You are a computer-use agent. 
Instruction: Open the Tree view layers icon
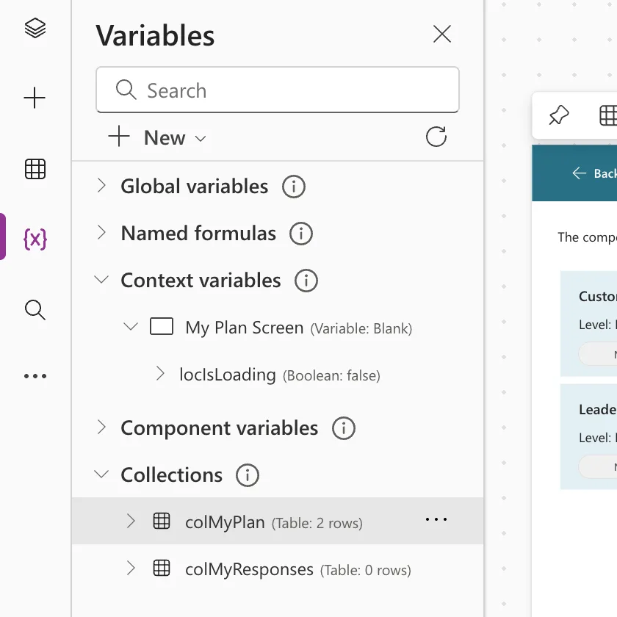pos(35,28)
